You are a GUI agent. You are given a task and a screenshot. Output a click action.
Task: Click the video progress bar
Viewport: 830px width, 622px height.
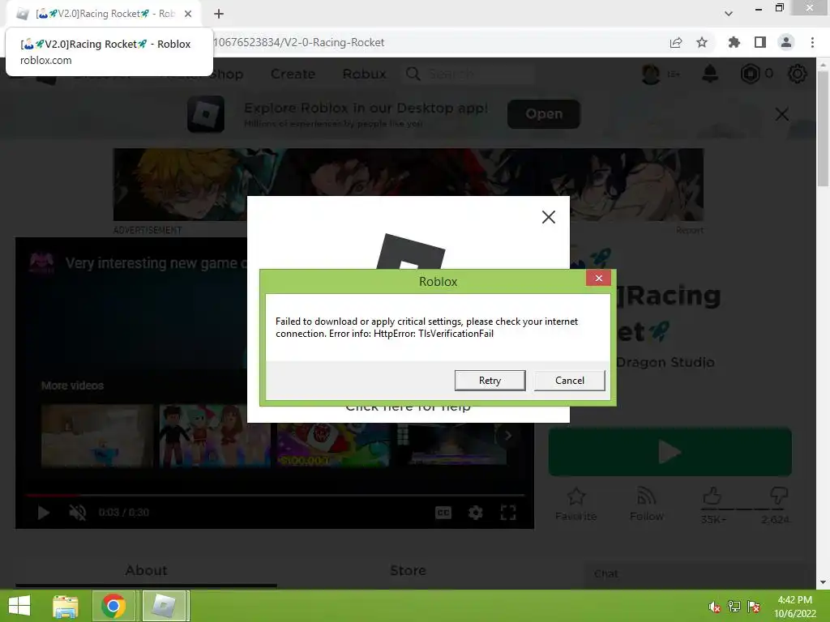coord(275,495)
